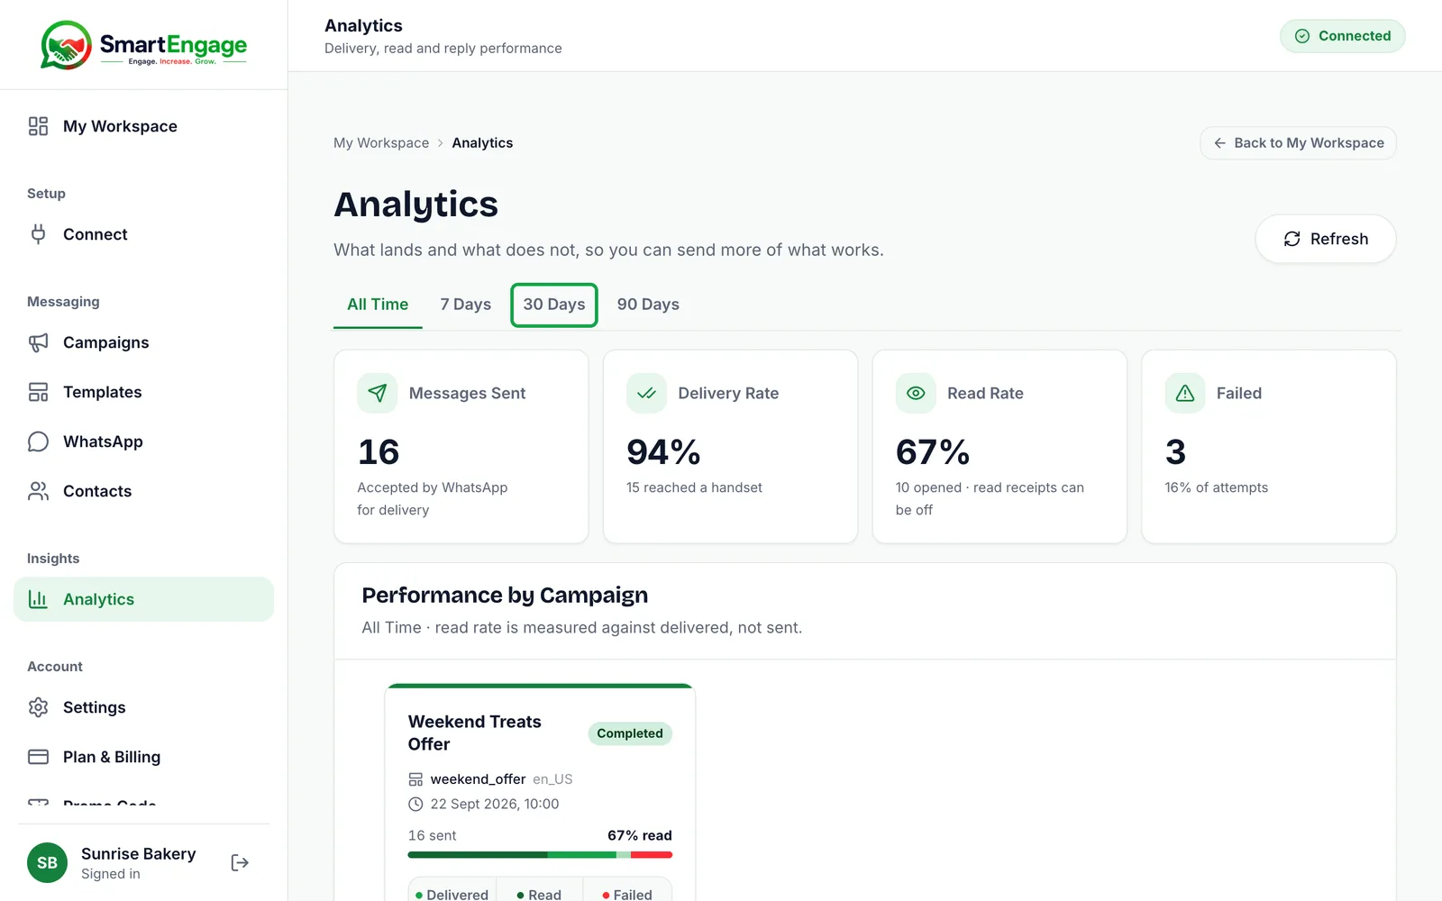Image resolution: width=1442 pixels, height=901 pixels.
Task: Click My Workspace breadcrumb link
Action: click(381, 143)
